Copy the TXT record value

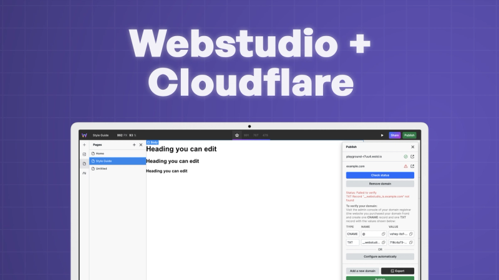click(411, 243)
